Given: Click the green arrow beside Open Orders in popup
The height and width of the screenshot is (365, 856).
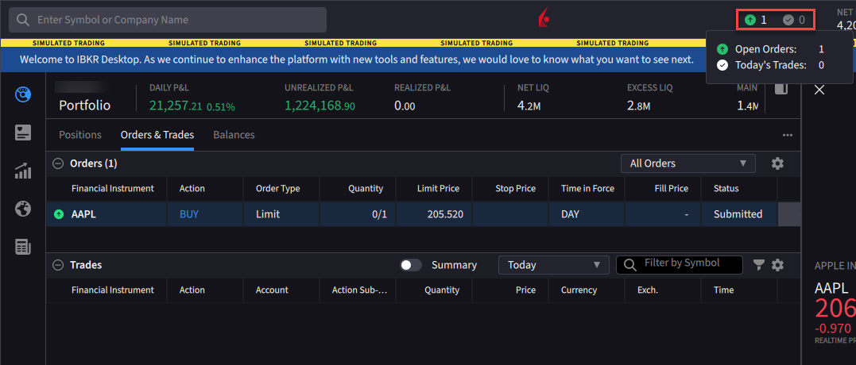Looking at the screenshot, I should coord(722,49).
